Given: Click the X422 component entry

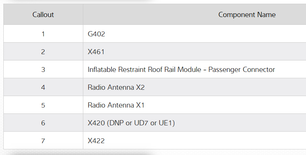Looking at the screenshot, I should (96, 141).
